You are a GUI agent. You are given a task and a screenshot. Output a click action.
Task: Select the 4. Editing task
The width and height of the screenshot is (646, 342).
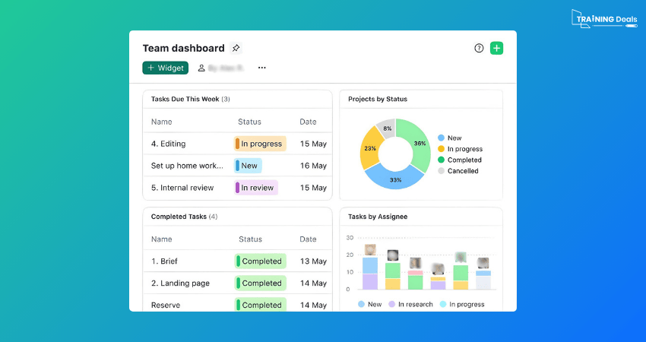(168, 144)
